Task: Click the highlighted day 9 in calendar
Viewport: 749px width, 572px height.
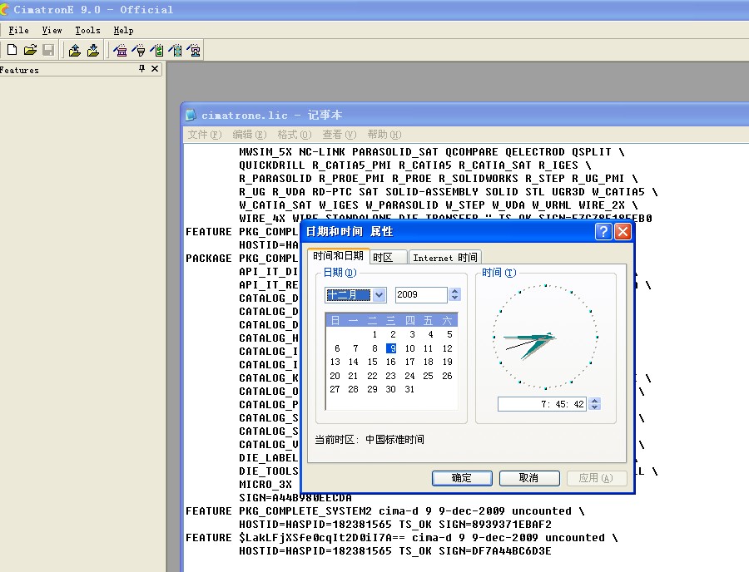Action: tap(392, 348)
